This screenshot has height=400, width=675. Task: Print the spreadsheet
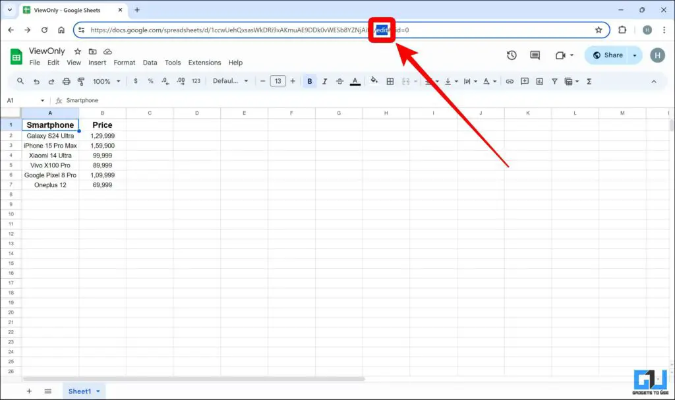click(67, 81)
